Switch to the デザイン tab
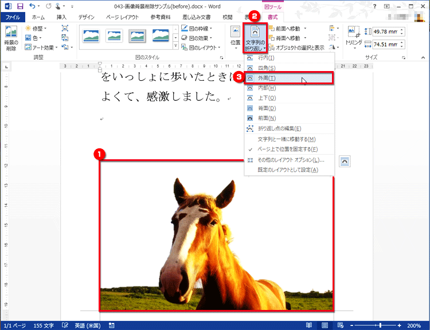 [x=87, y=17]
